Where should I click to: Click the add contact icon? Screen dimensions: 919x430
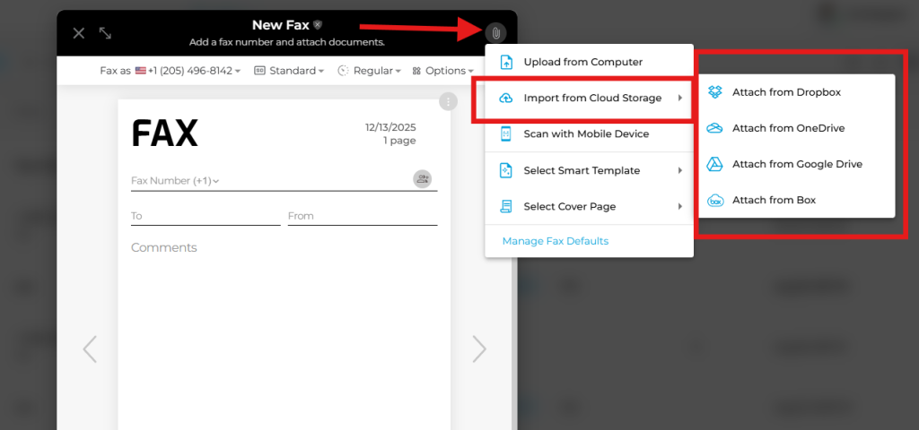[x=422, y=179]
